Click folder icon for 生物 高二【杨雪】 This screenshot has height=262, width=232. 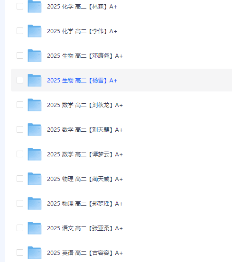35,80
